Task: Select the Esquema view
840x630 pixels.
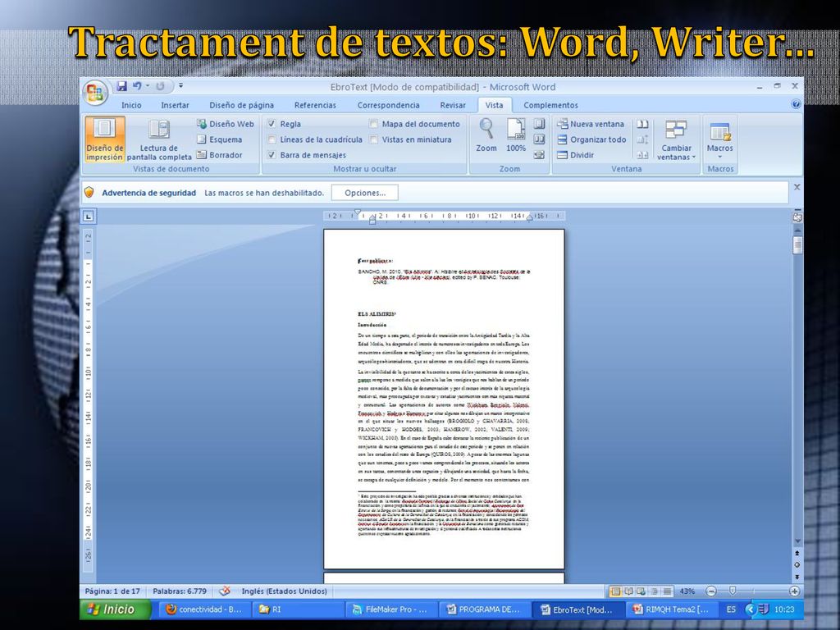Action: click(x=220, y=139)
